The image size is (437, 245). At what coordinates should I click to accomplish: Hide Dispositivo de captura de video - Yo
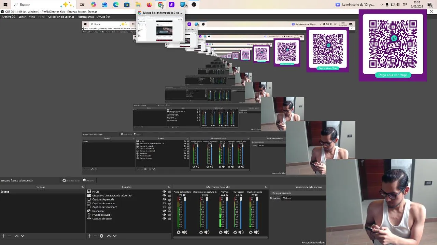pyautogui.click(x=164, y=196)
